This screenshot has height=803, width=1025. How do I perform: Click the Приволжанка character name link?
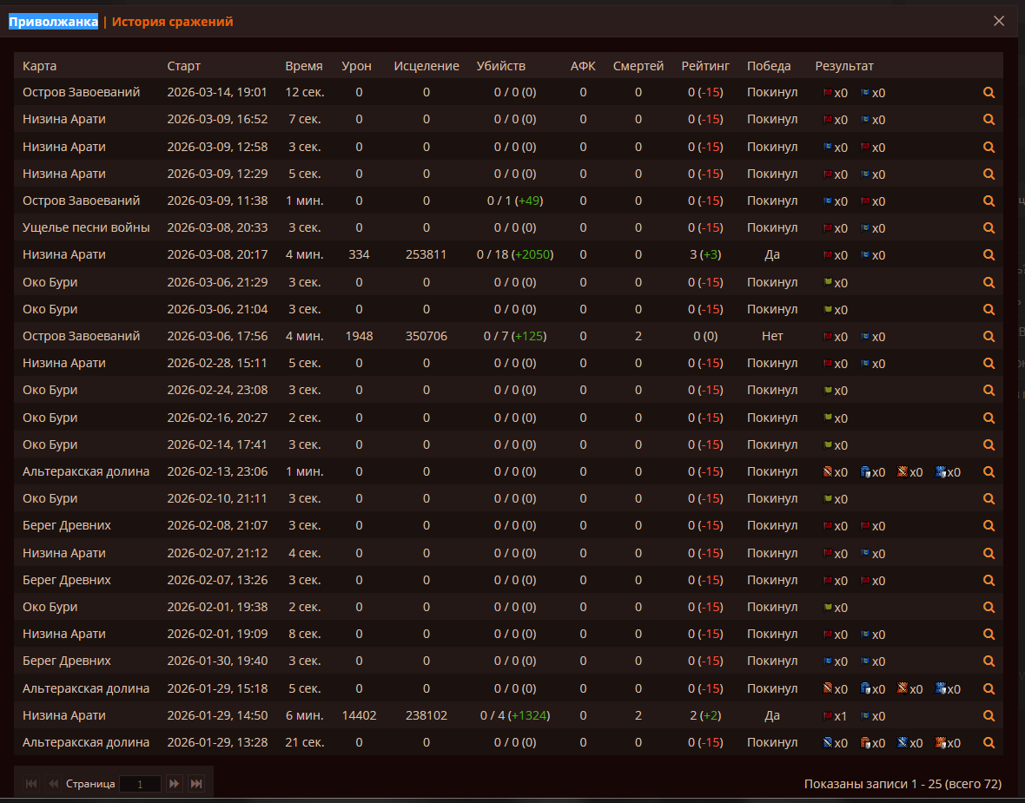coord(53,22)
